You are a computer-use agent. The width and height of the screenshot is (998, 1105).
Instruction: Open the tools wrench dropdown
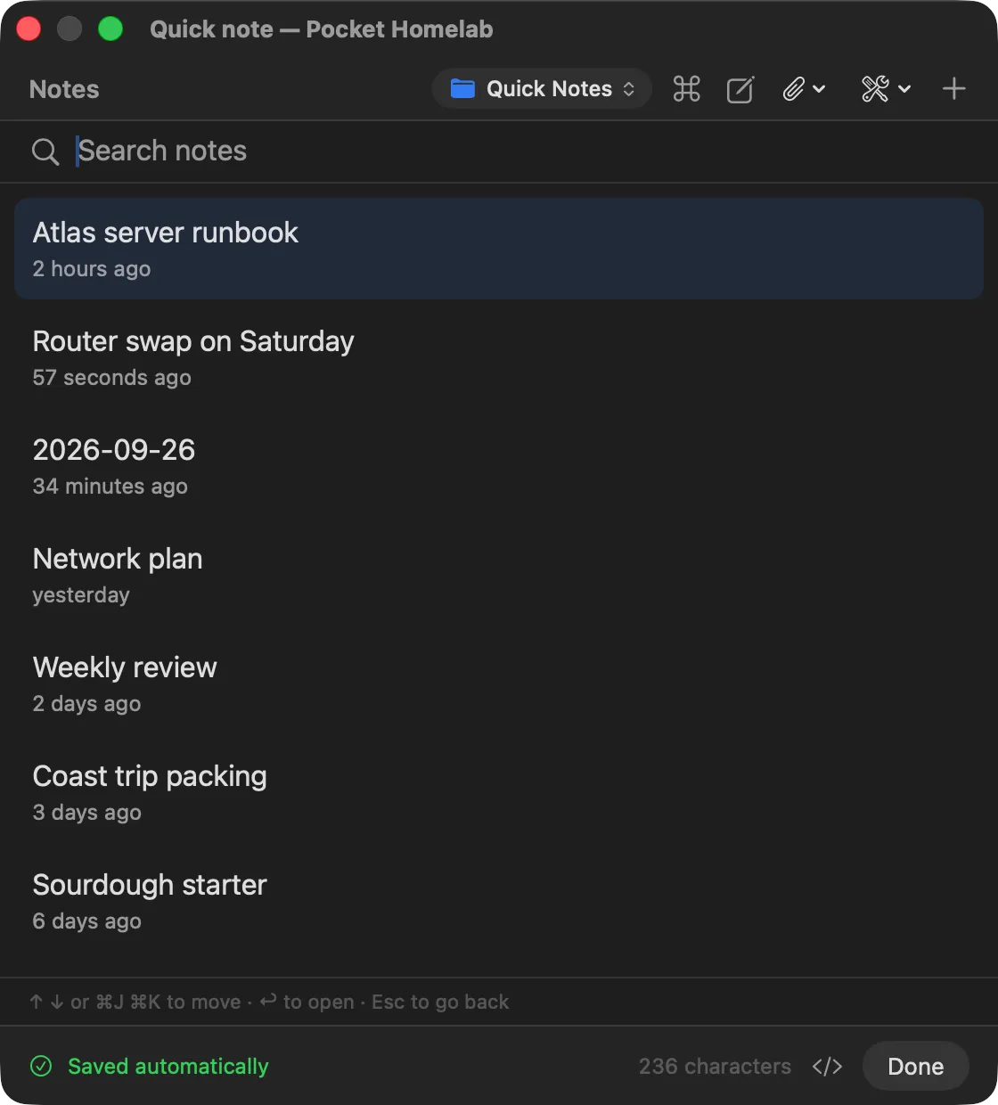click(x=886, y=89)
